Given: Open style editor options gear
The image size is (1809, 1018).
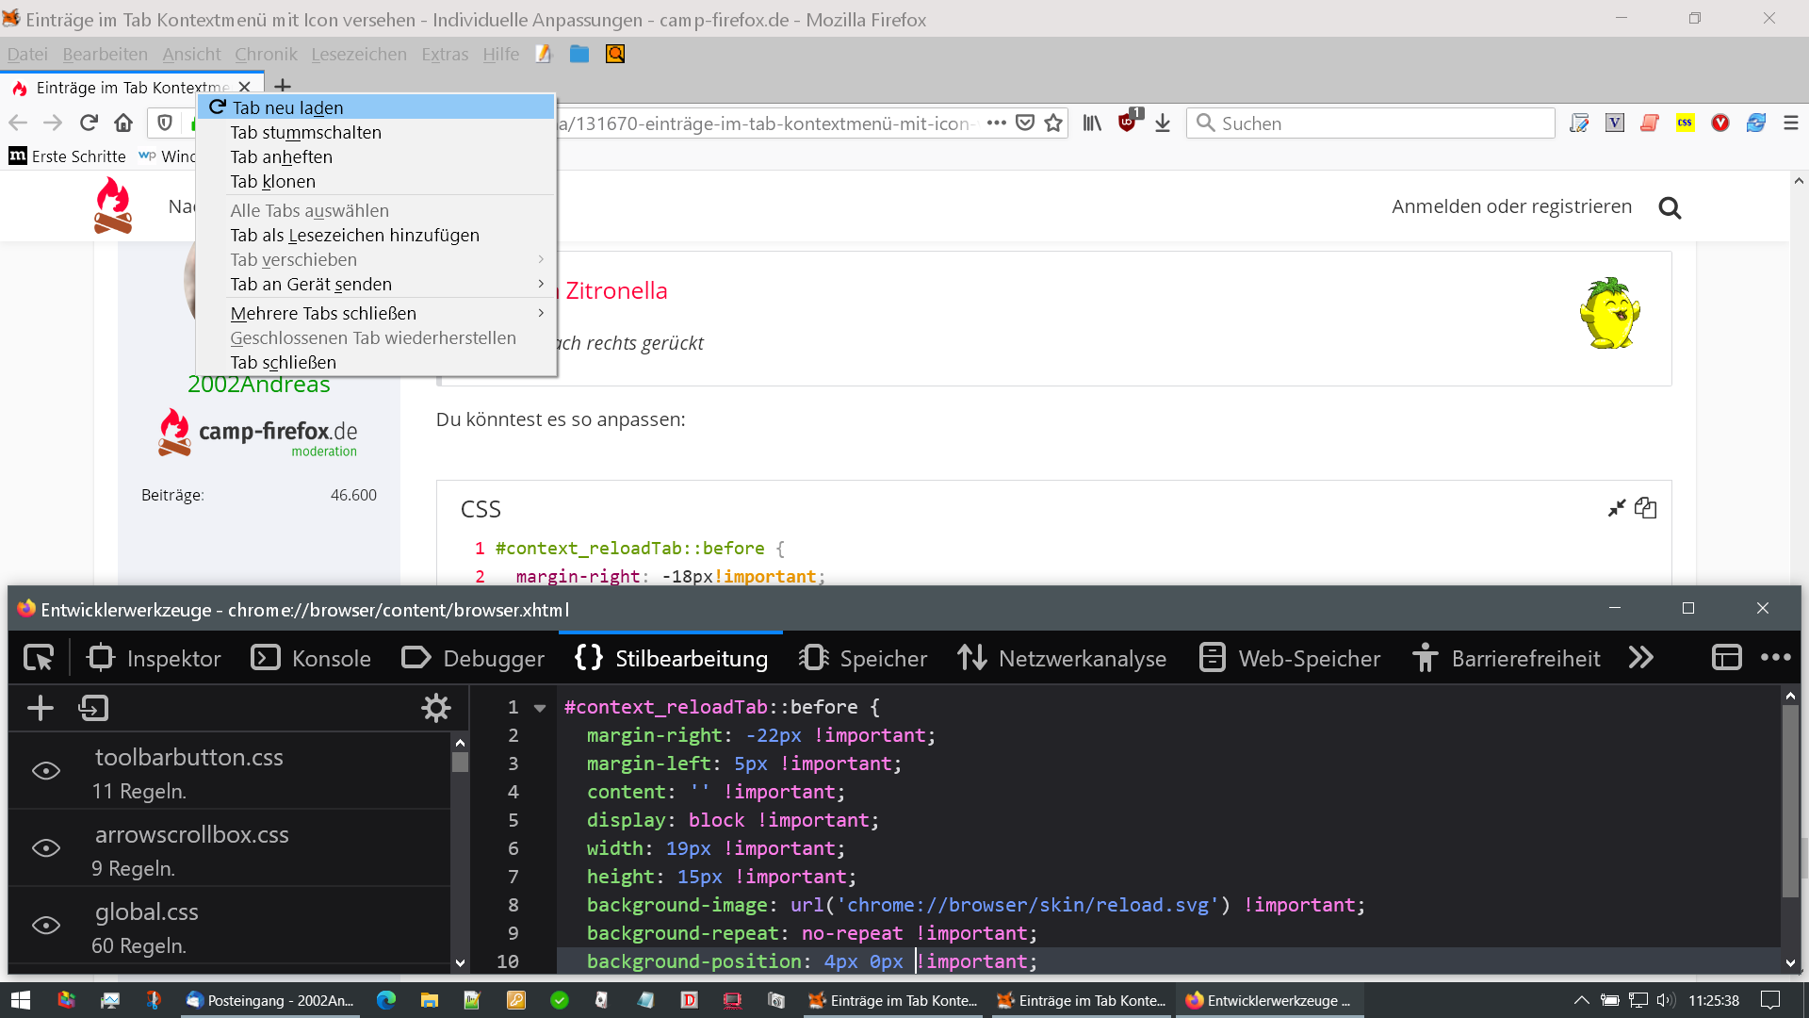Looking at the screenshot, I should click(435, 708).
